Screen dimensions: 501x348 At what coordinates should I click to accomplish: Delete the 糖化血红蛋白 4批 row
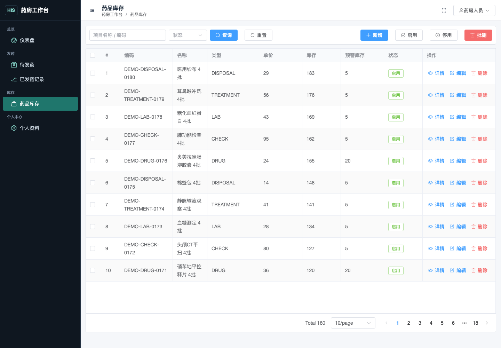coord(479,117)
